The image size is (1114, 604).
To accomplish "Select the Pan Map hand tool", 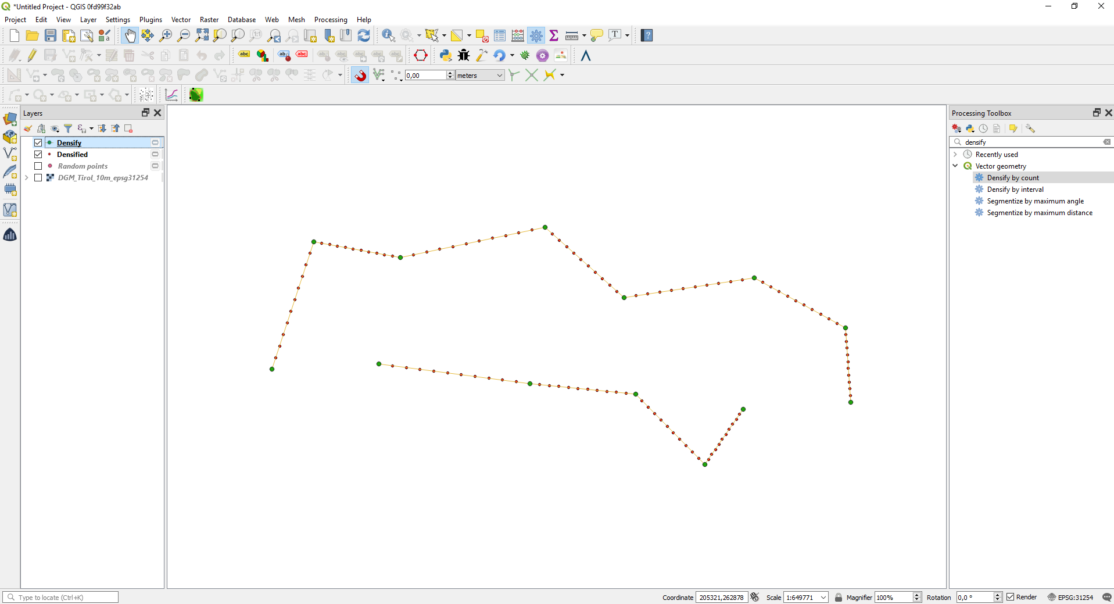I will coord(130,36).
